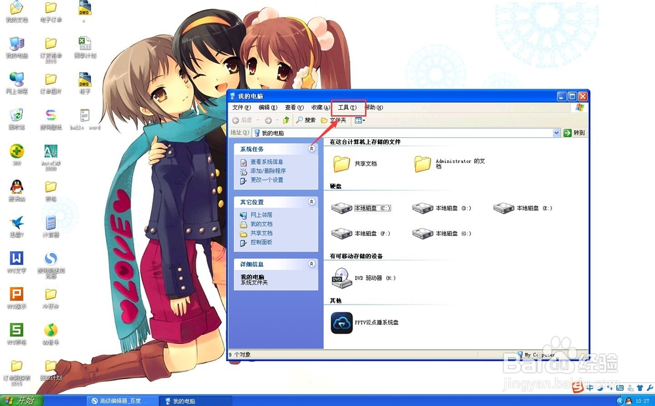The height and width of the screenshot is (406, 655).
Task: Click the green Forward arrow toolbar icon
Action: tap(268, 120)
